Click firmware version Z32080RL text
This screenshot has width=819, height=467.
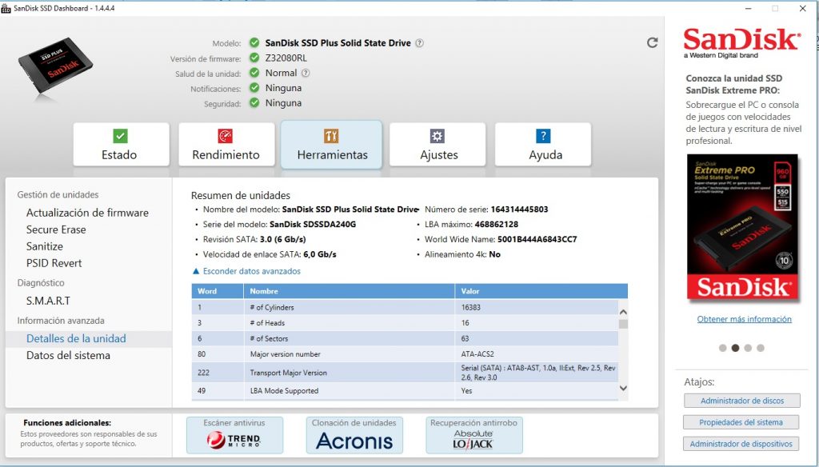coord(286,58)
